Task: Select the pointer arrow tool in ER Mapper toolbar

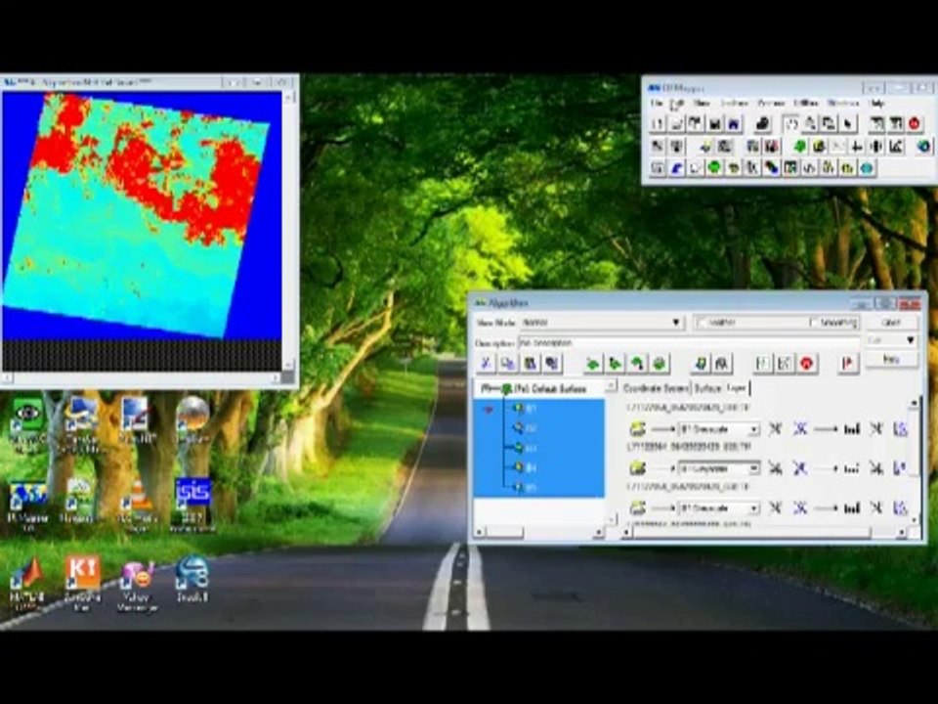Action: click(847, 124)
